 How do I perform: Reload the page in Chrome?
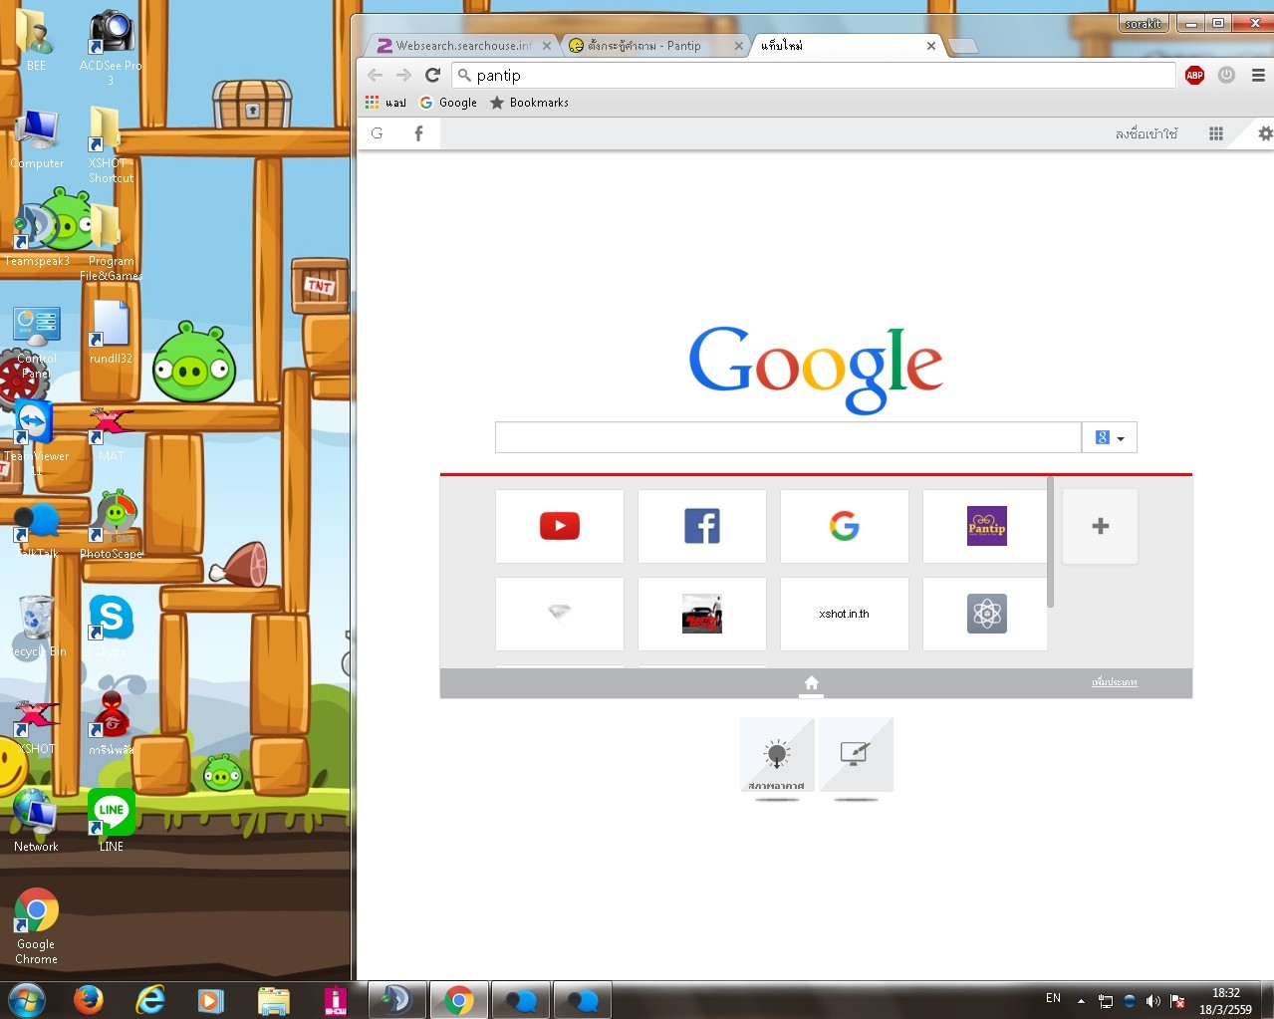click(x=432, y=75)
